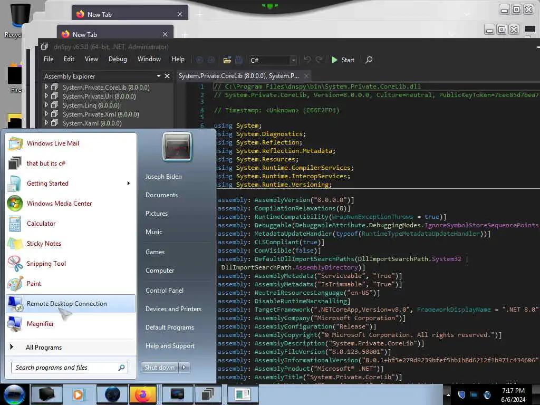Click the Save All icon in dnSpy toolbar
The image size is (540, 405).
[239, 60]
